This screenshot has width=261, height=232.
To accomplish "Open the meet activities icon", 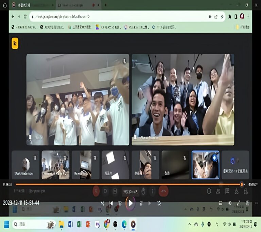I will click(237, 191).
